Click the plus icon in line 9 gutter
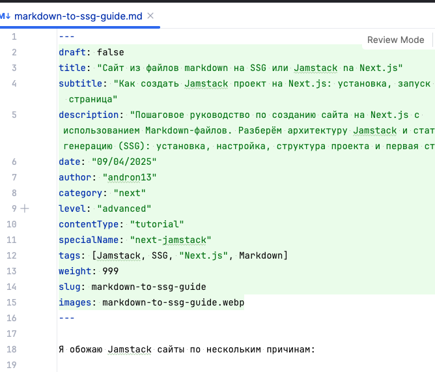The height and width of the screenshot is (372, 435). click(x=25, y=208)
